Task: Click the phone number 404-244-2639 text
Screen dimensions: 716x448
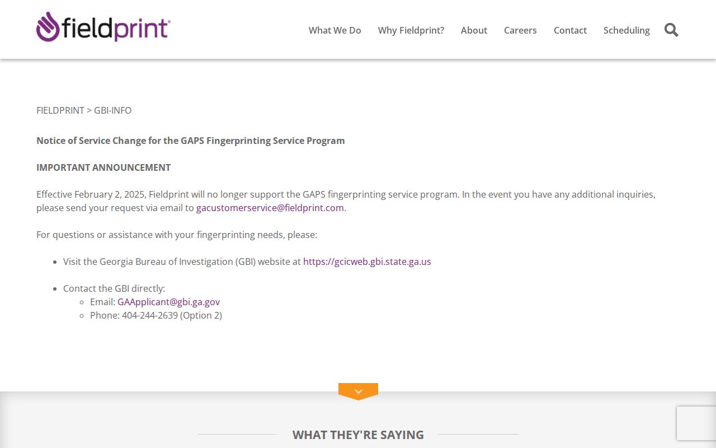Action: tap(150, 315)
